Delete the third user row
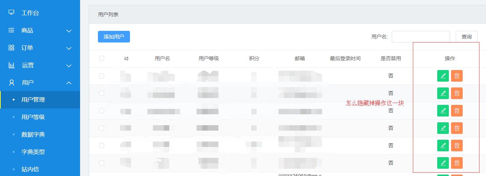Image resolution: width=486 pixels, height=176 pixels. click(457, 111)
